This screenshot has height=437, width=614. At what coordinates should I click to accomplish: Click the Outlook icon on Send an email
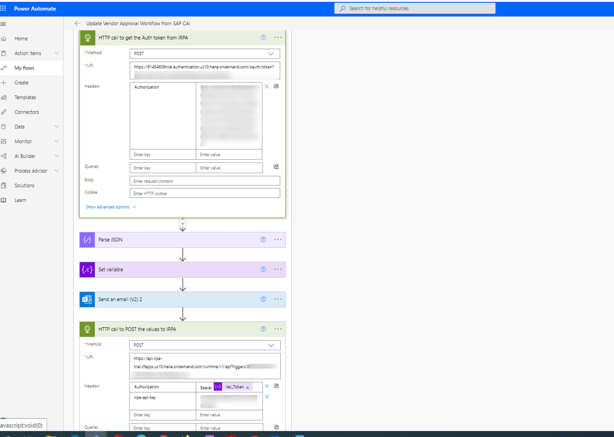click(x=87, y=299)
